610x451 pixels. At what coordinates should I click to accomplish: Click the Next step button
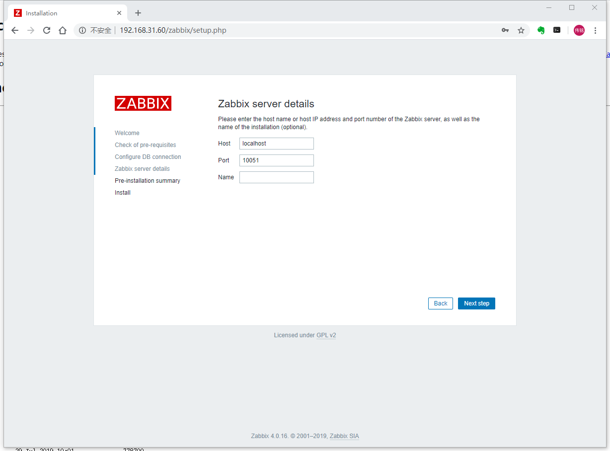476,303
